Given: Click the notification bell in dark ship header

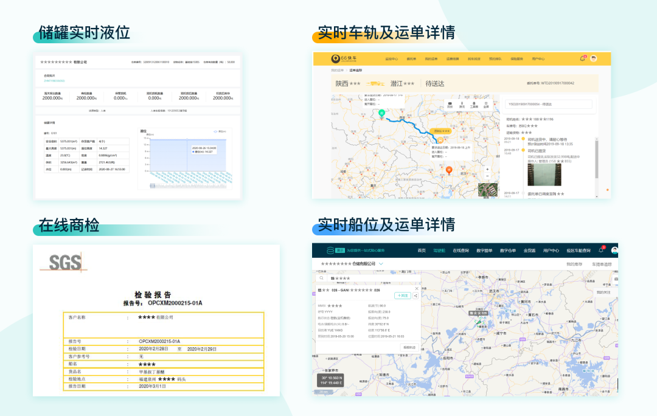Looking at the screenshot, I should tap(601, 250).
